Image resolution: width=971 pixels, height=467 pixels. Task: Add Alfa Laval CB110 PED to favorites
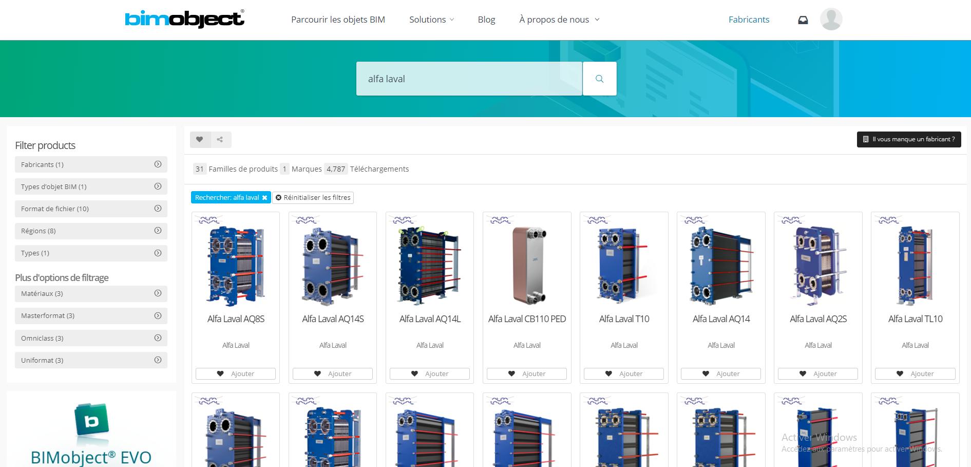[x=527, y=373]
